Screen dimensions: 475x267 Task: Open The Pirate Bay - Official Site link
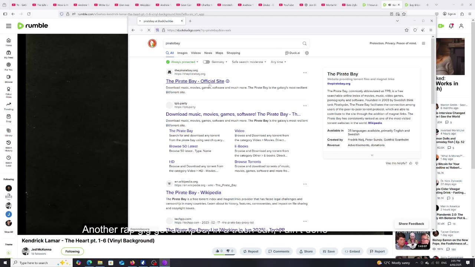[x=195, y=81]
